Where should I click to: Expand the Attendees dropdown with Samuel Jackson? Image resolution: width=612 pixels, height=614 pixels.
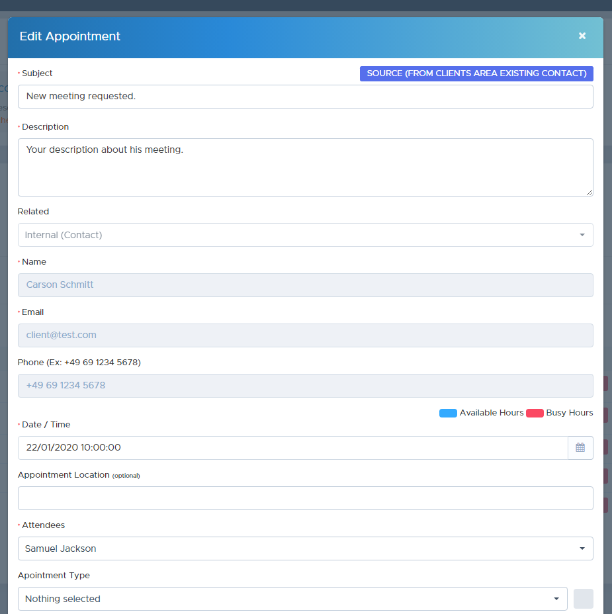click(305, 548)
